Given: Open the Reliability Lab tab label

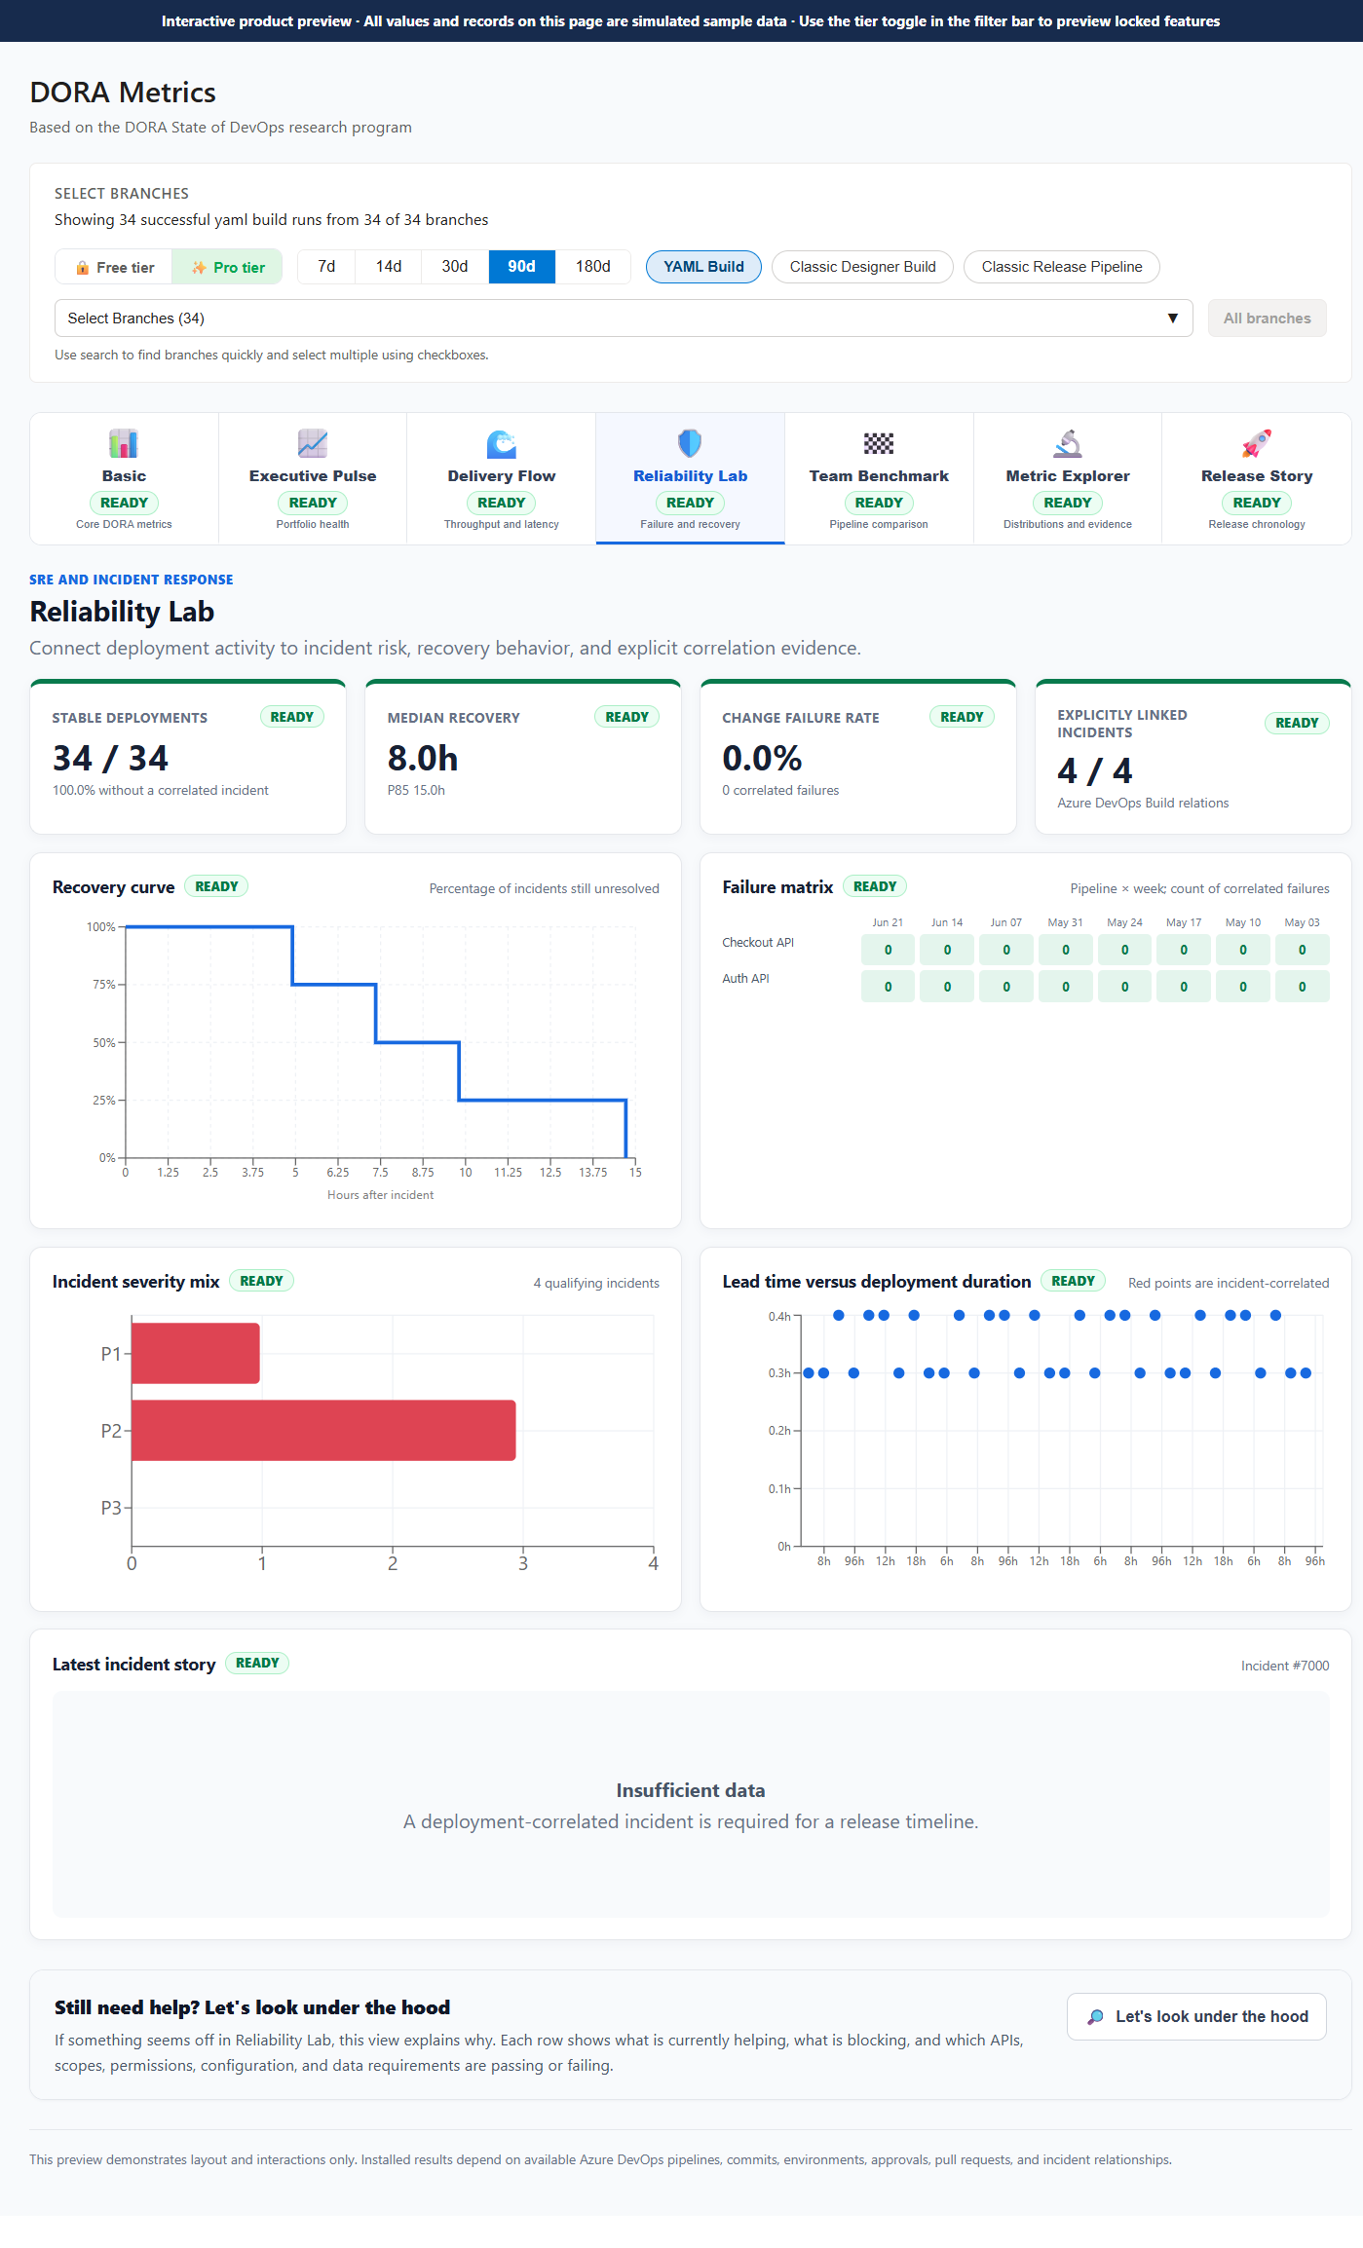Looking at the screenshot, I should (690, 476).
